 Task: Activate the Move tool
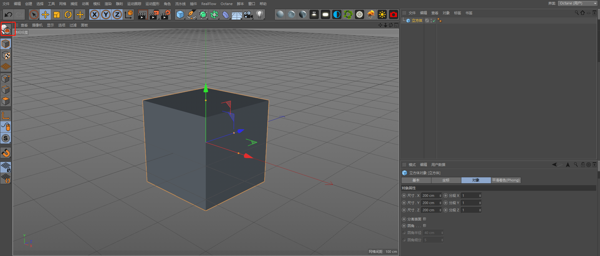[45, 14]
